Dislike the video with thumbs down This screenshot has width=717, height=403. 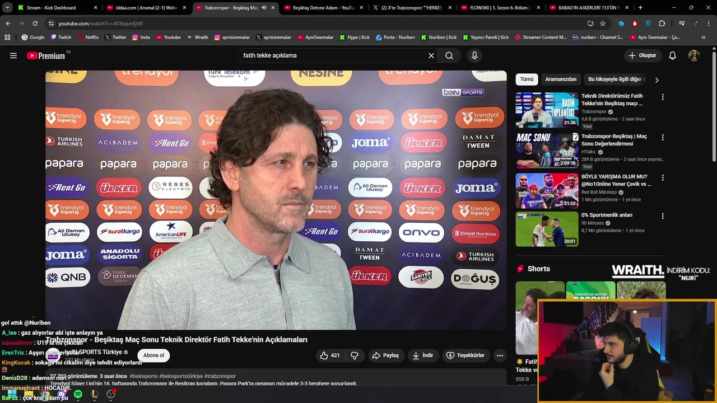click(x=354, y=355)
